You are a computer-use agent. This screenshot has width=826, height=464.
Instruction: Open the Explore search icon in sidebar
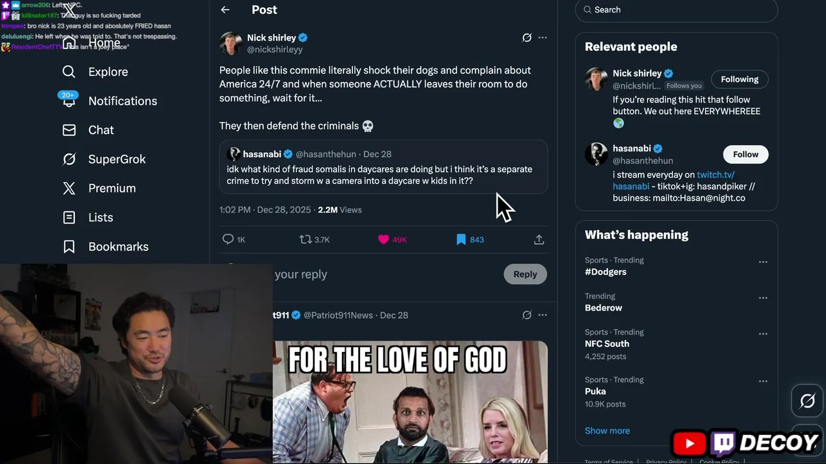[69, 72]
